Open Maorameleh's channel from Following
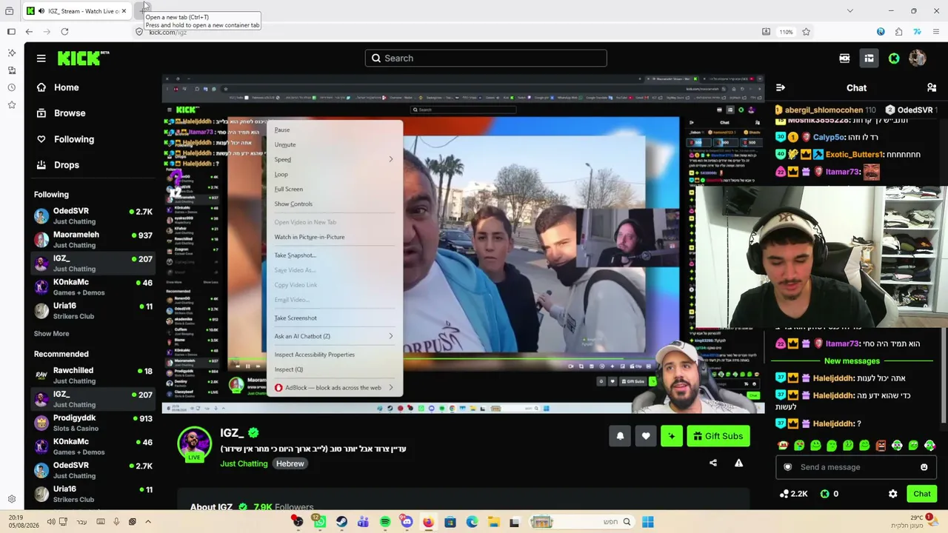Viewport: 948px width, 533px height. pos(93,240)
